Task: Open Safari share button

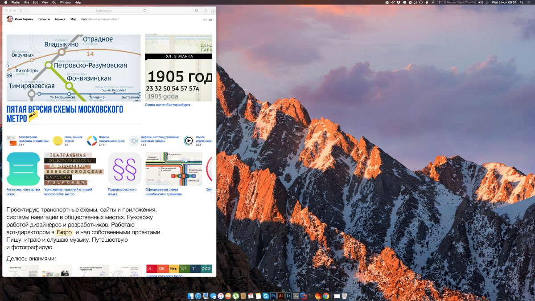Action: coord(206,10)
